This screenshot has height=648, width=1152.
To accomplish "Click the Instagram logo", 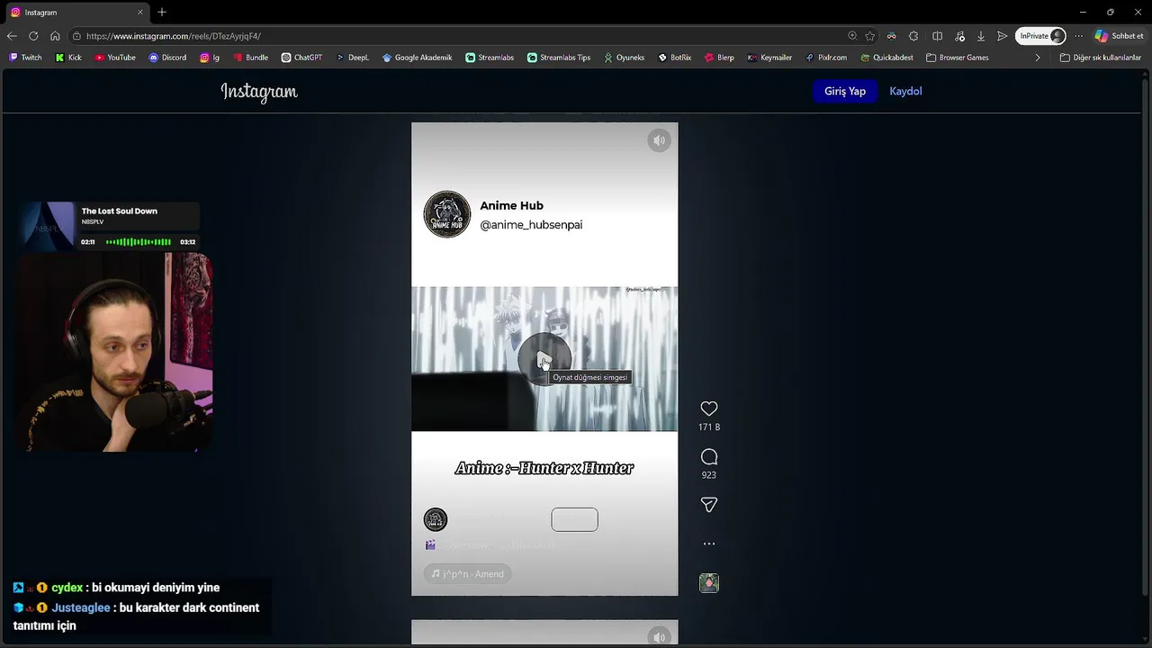I will [259, 92].
